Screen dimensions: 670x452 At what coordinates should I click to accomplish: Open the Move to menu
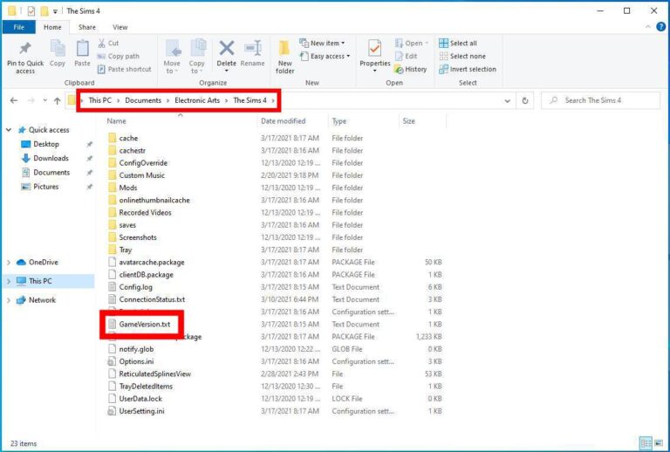(172, 56)
